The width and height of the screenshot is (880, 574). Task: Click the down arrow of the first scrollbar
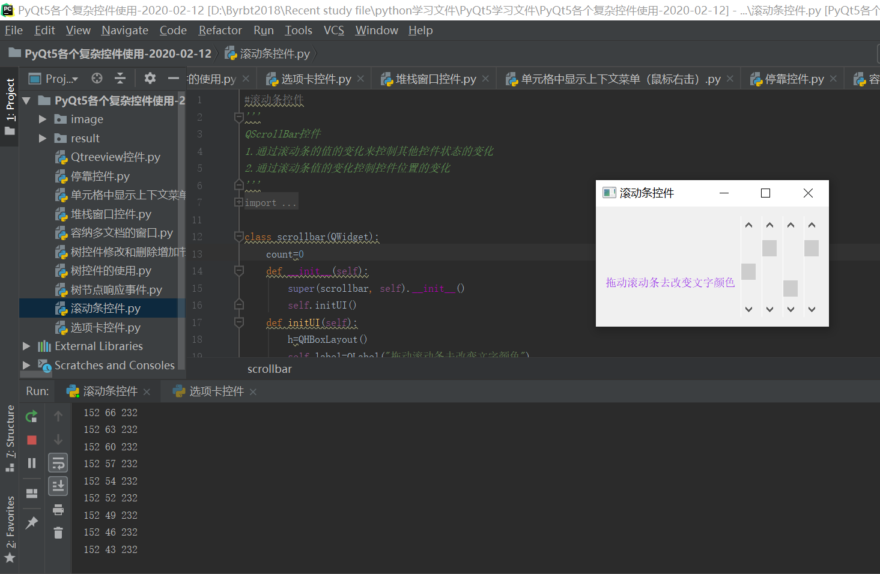pos(748,309)
